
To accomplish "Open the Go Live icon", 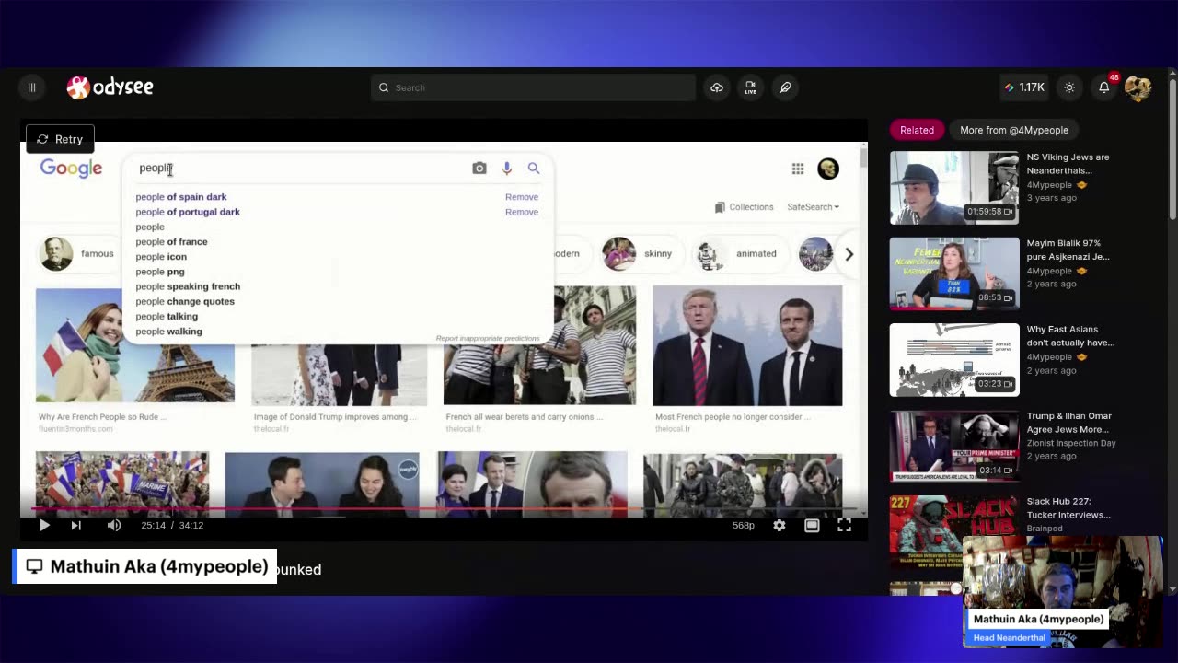I will click(751, 87).
